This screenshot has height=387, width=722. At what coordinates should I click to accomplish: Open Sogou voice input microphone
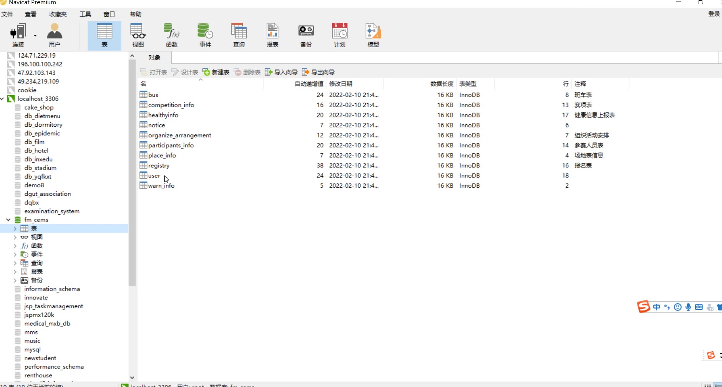coord(688,307)
